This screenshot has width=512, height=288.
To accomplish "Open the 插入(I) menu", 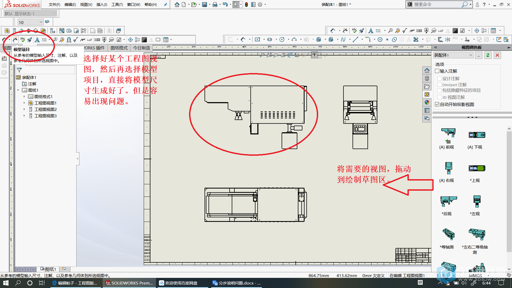I will click(102, 5).
